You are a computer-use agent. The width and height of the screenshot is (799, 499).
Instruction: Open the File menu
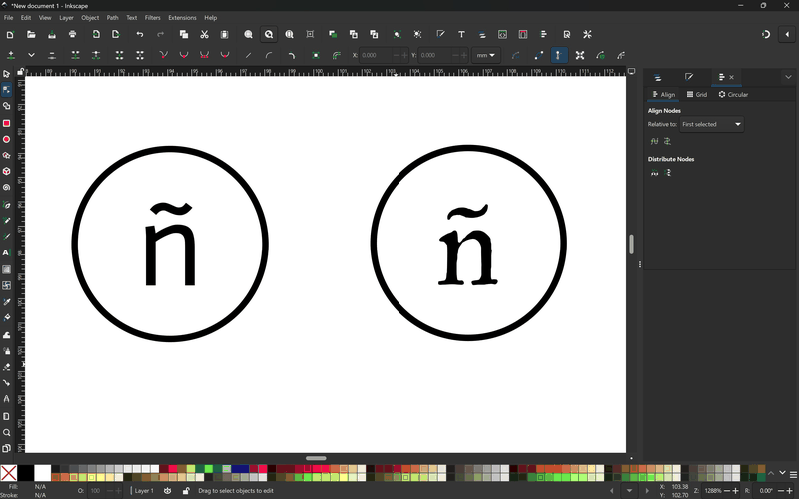pyautogui.click(x=9, y=17)
